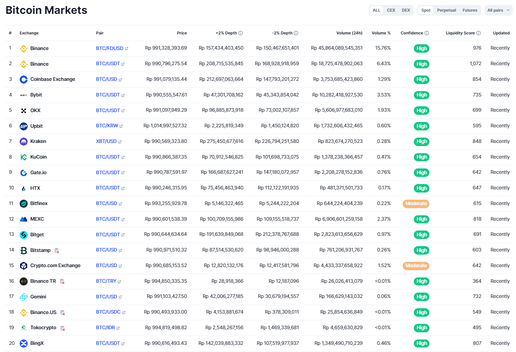Click the Kraken logo icon
The height and width of the screenshot is (352, 516).
point(23,142)
